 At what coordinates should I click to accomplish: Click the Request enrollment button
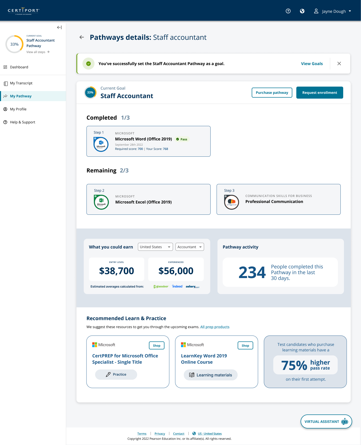click(320, 93)
